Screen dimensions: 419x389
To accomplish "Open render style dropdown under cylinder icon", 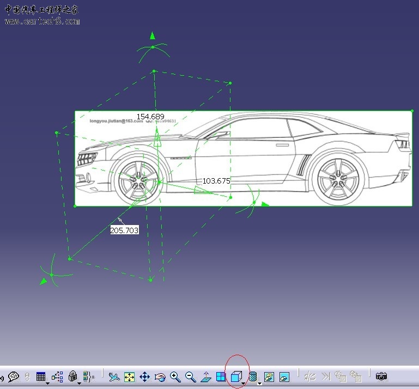I will pos(259,384).
